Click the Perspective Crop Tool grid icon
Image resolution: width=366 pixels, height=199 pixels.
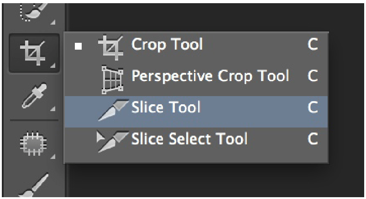tap(112, 77)
